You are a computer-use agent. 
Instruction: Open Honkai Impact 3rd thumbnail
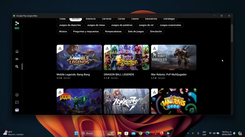(x=126, y=101)
